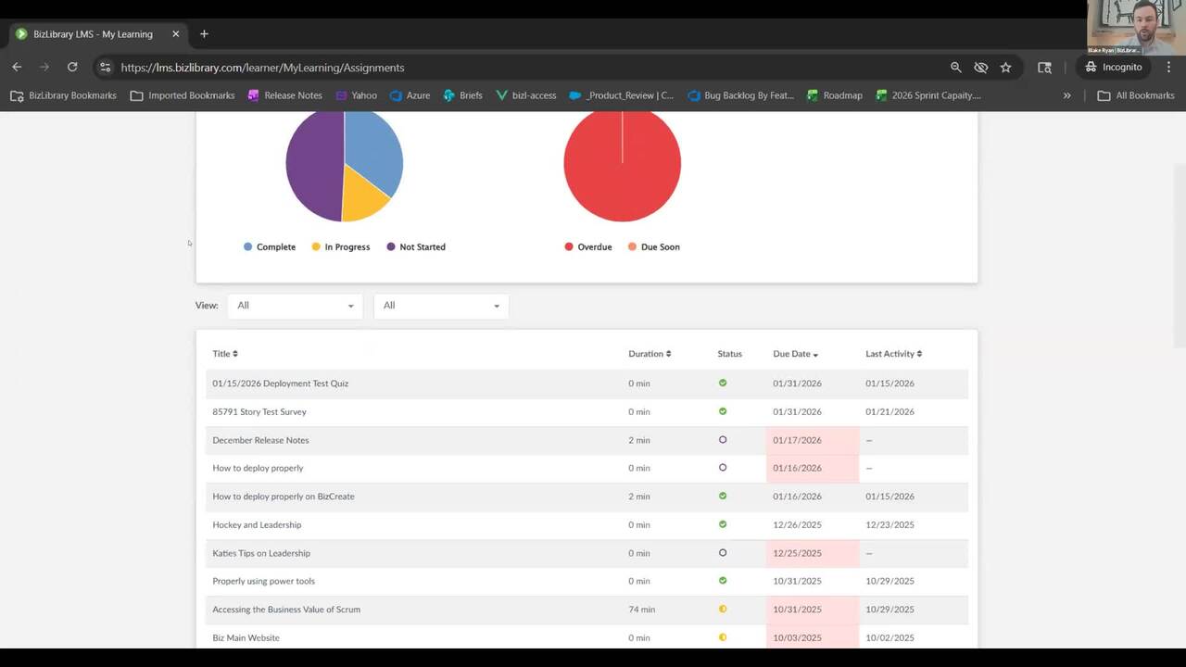Open the Chrome three-dot menu

coord(1168,67)
